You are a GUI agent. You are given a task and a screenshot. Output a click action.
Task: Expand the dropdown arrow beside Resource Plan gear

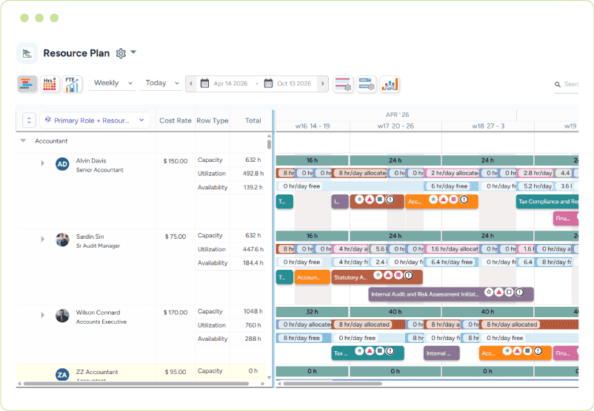point(133,52)
